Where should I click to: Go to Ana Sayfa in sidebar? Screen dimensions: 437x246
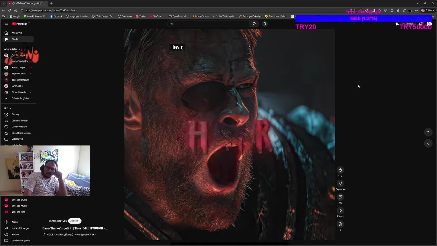18,33
